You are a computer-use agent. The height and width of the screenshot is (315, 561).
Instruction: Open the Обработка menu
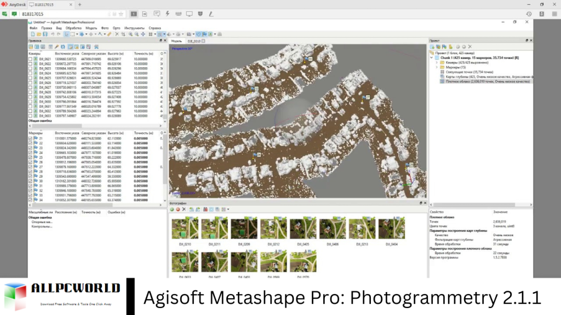point(73,28)
